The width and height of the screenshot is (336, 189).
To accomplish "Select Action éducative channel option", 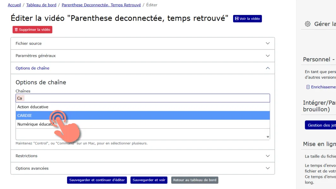I will pos(143,107).
